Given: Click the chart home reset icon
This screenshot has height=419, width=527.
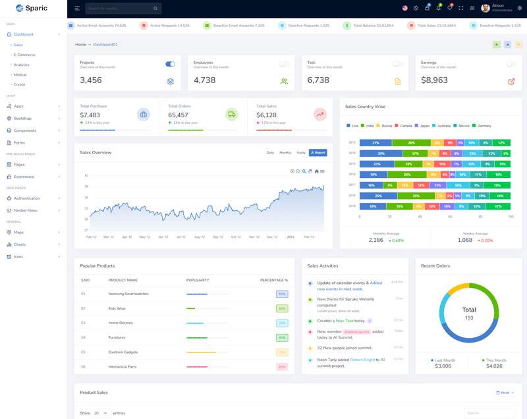Looking at the screenshot, I should 316,171.
